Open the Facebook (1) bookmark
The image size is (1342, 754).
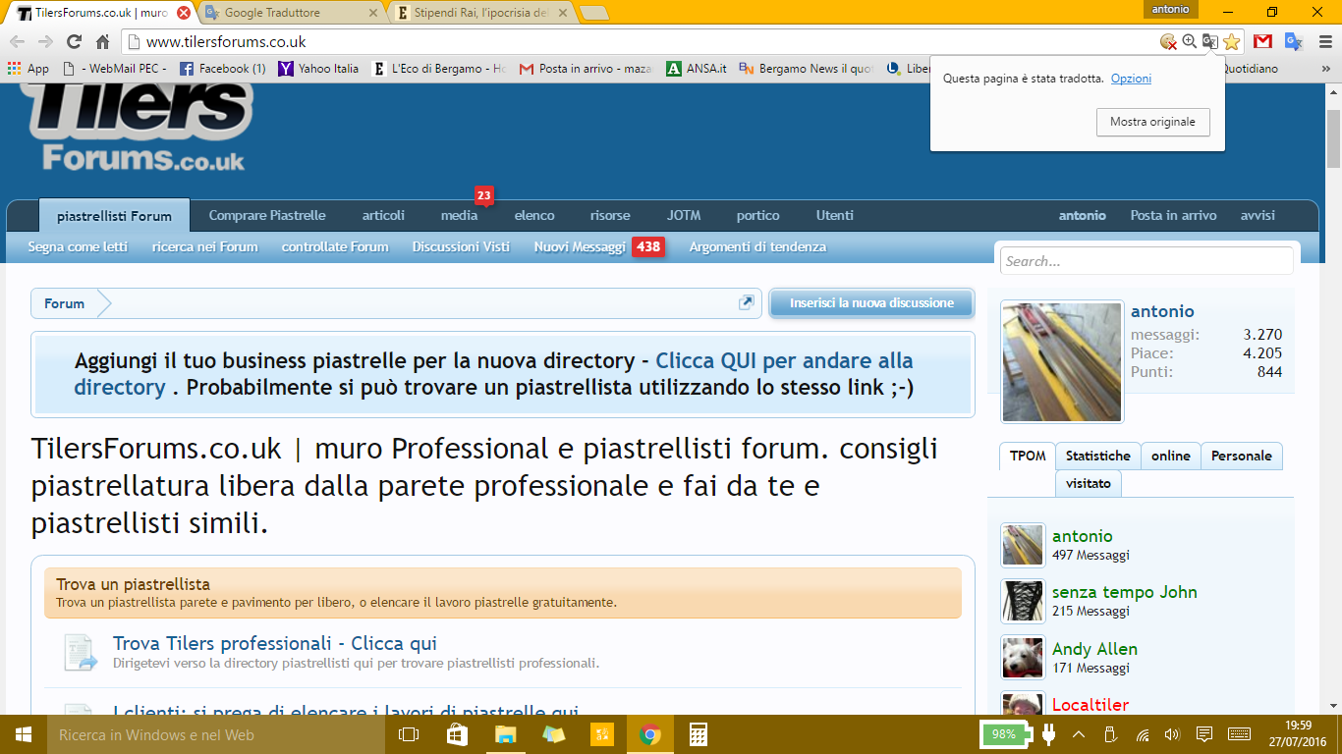click(x=222, y=69)
